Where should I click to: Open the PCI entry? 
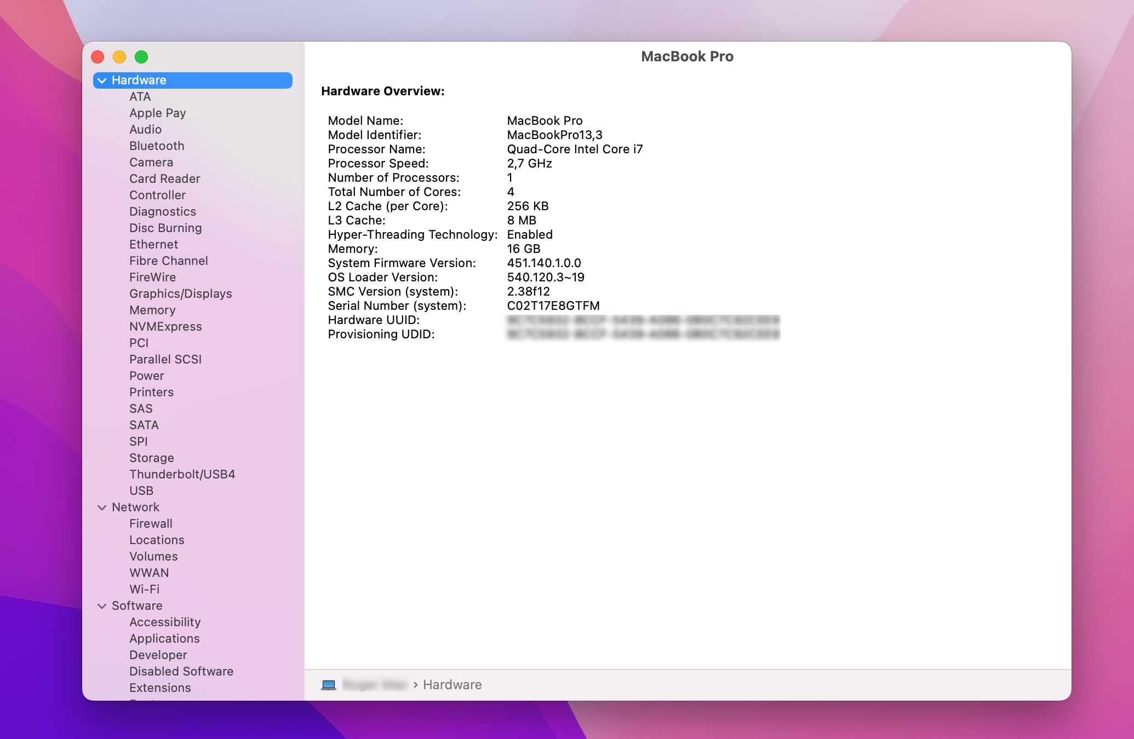(x=139, y=343)
